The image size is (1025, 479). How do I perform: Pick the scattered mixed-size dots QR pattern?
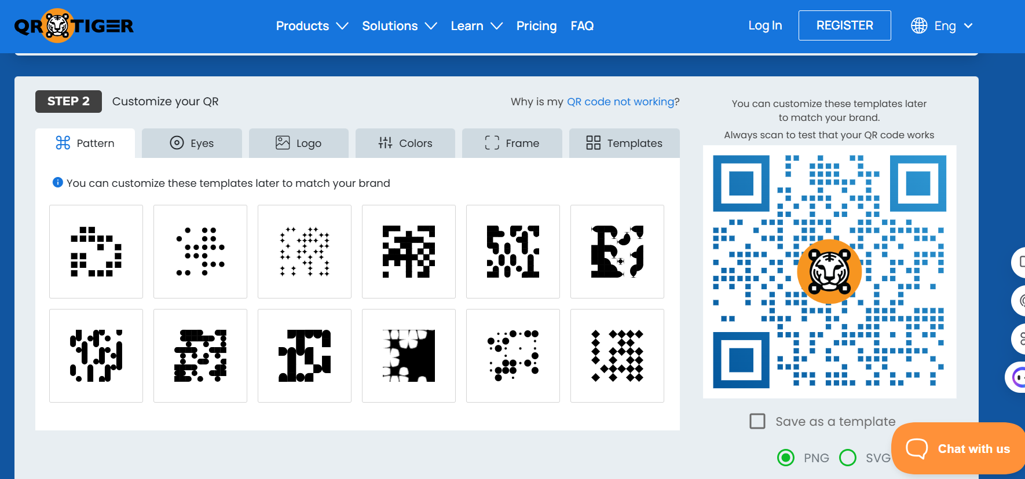pos(513,356)
